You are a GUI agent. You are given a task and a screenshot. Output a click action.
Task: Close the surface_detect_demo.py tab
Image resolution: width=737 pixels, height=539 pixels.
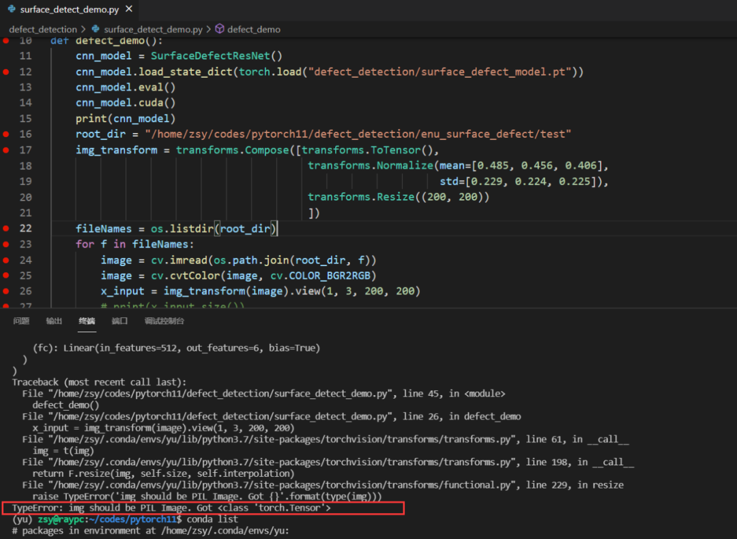coord(129,9)
